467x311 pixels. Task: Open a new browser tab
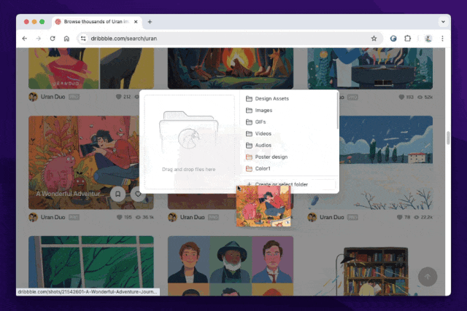pos(150,22)
